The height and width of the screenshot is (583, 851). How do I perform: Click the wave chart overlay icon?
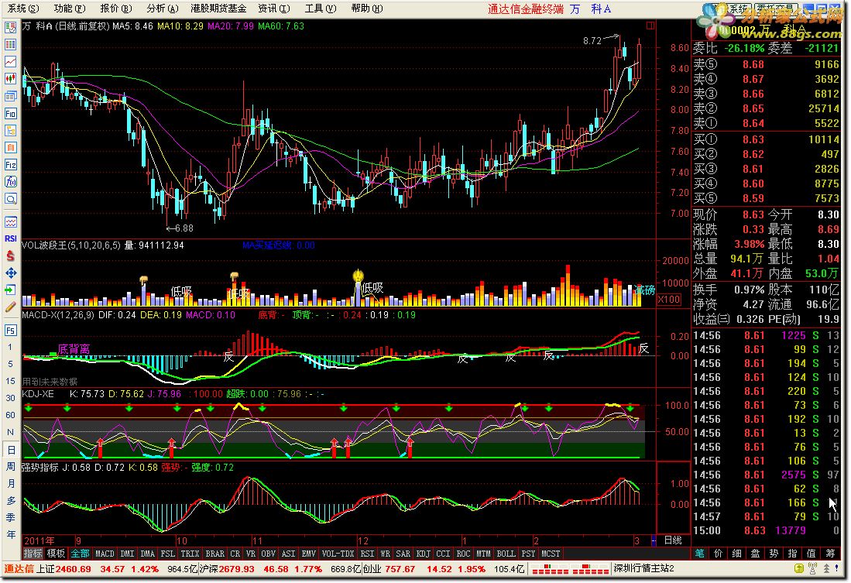click(10, 222)
